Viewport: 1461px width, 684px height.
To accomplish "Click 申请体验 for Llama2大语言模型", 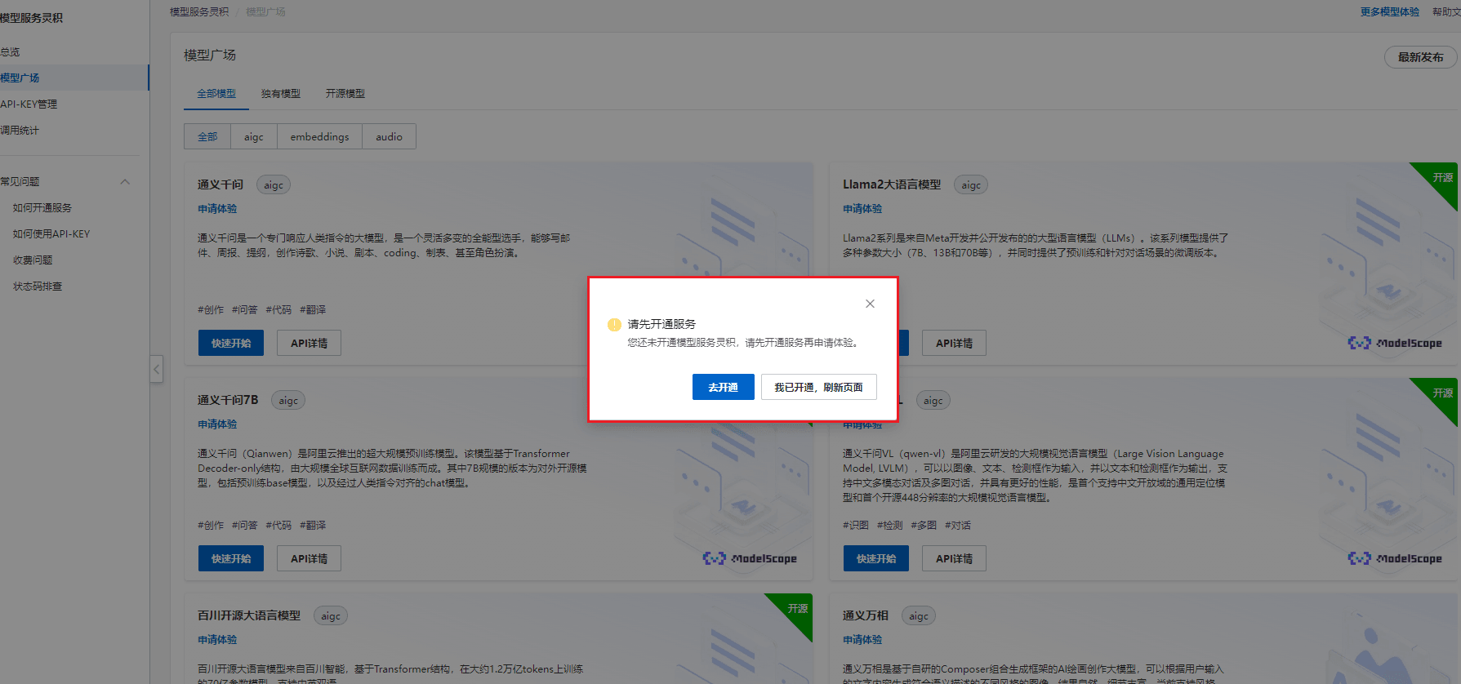I will tap(862, 209).
